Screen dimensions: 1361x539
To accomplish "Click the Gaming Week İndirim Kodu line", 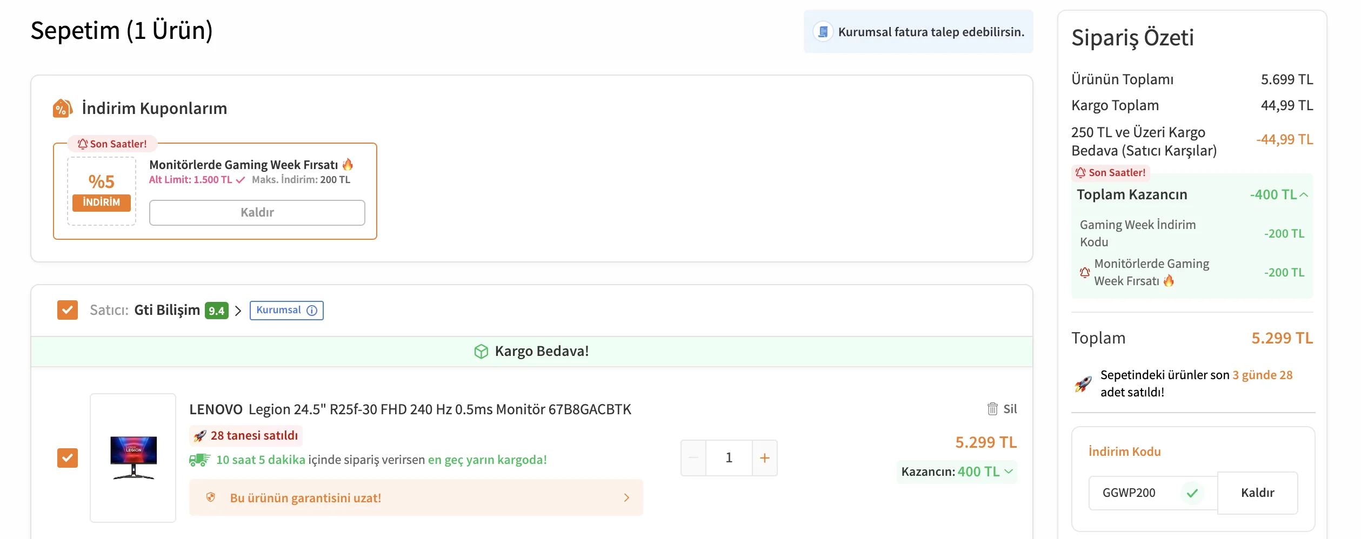I will click(1192, 233).
